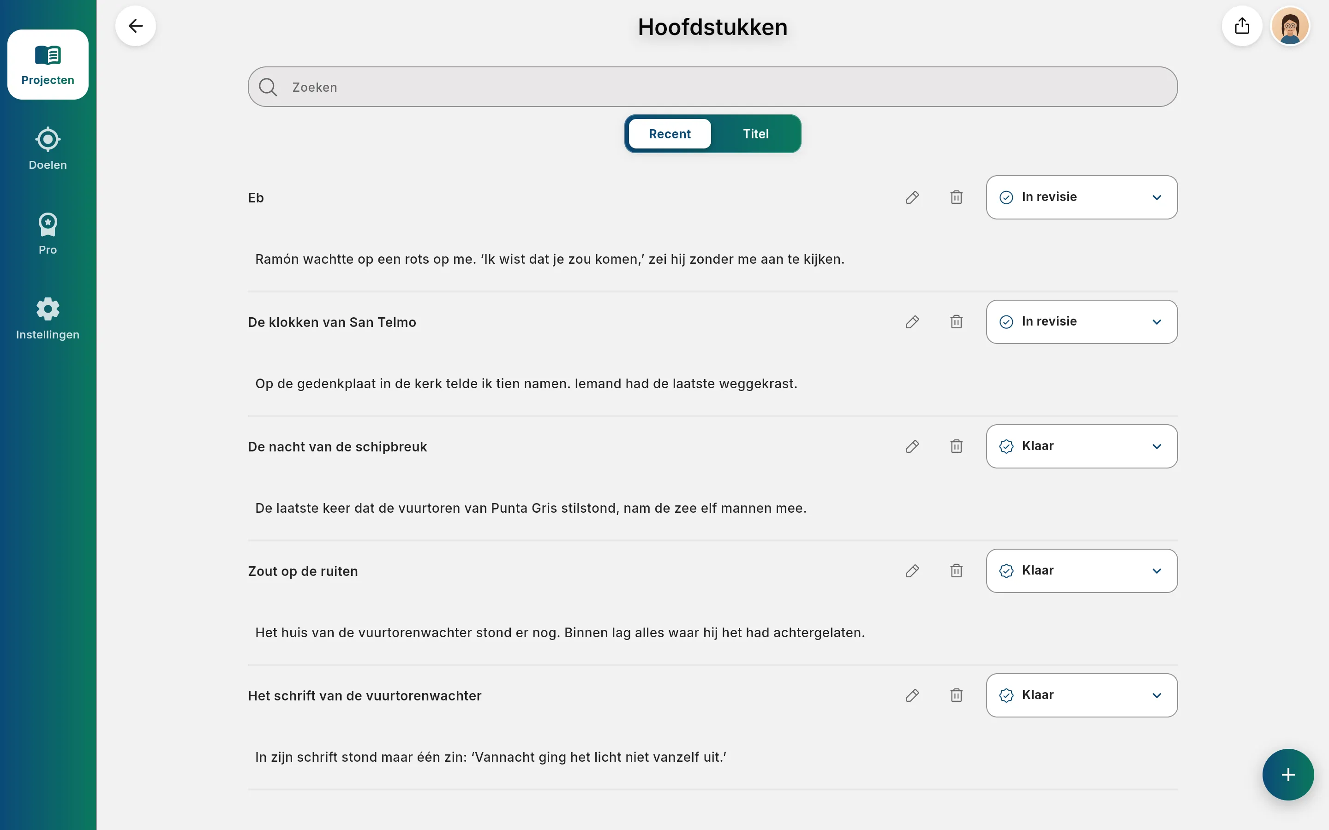1329x830 pixels.
Task: Select chapter title 'De klokken van San Telmo'
Action: tap(332, 322)
